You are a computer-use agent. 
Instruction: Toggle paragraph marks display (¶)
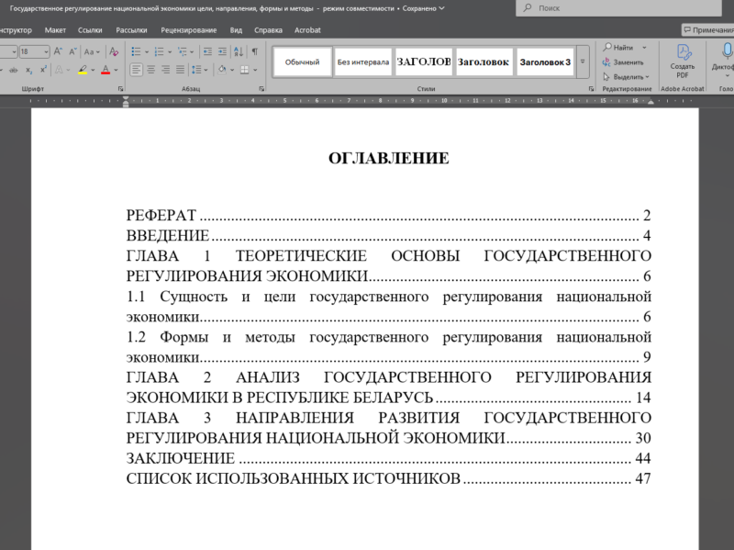coord(254,51)
